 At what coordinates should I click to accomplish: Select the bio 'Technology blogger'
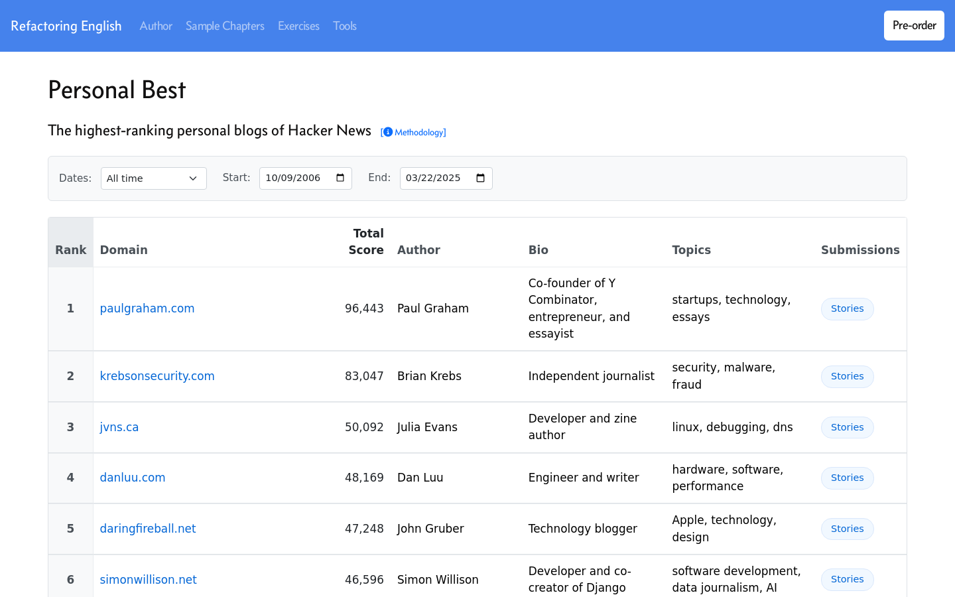(583, 529)
